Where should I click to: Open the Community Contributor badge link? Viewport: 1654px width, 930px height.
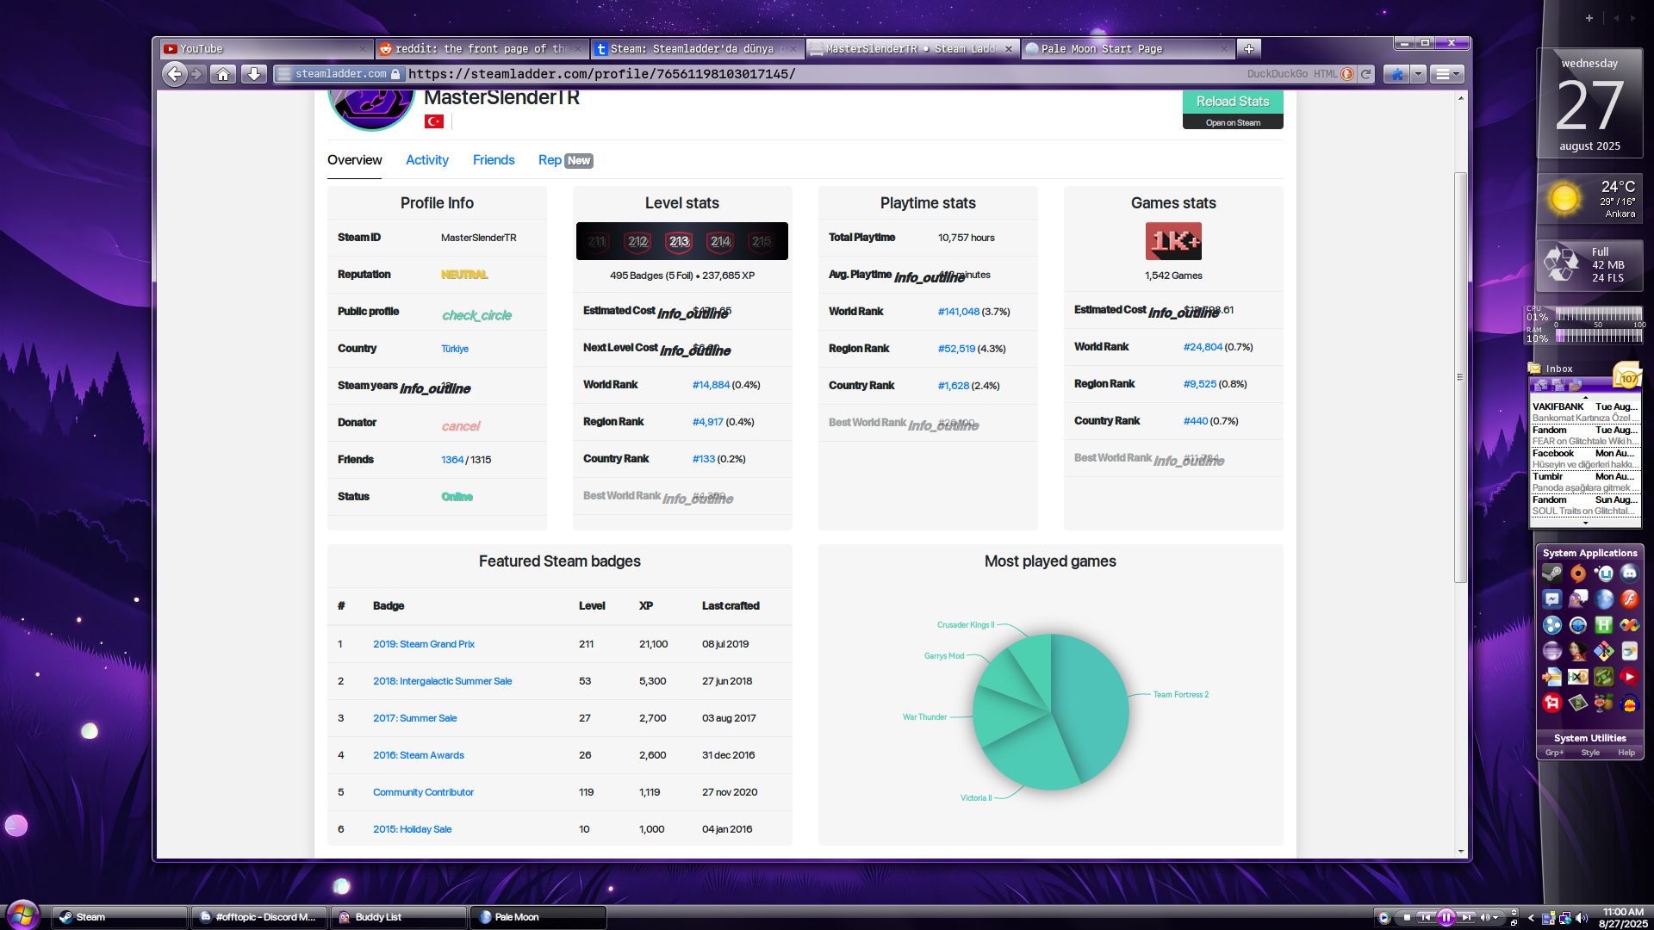pos(423,792)
